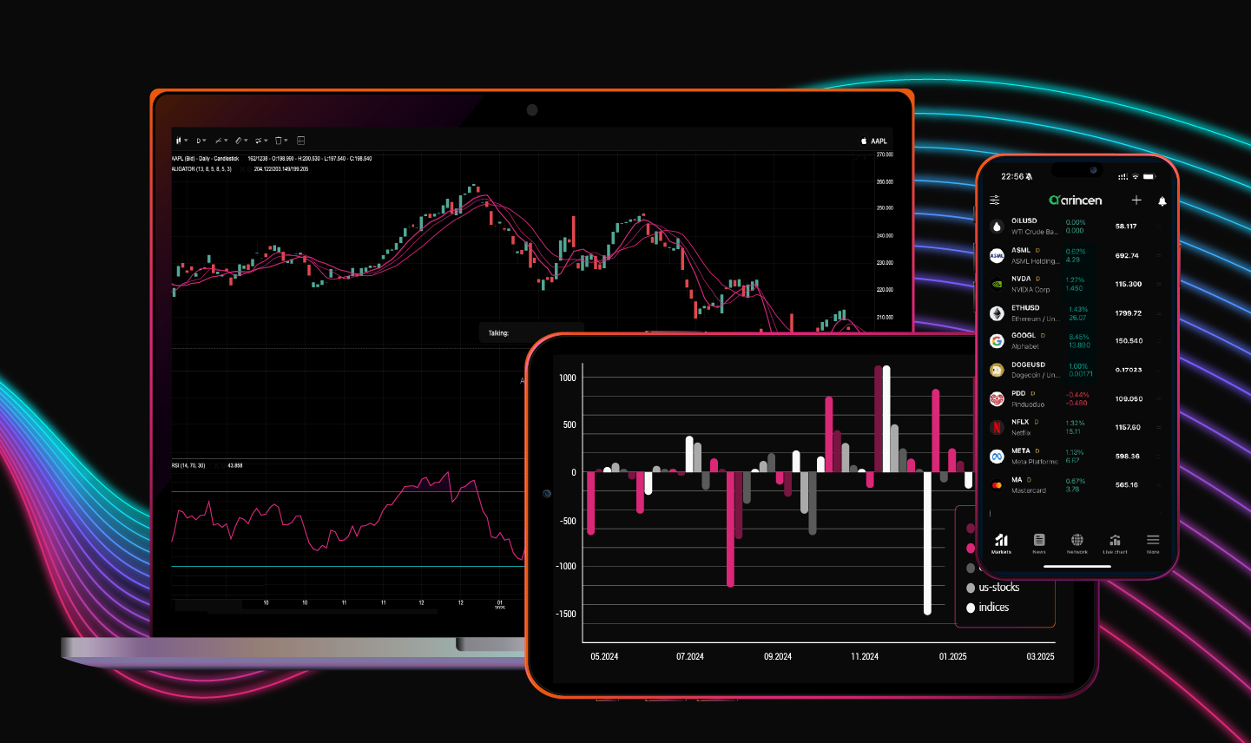Click price 692.74 for ASML

pyautogui.click(x=1127, y=256)
